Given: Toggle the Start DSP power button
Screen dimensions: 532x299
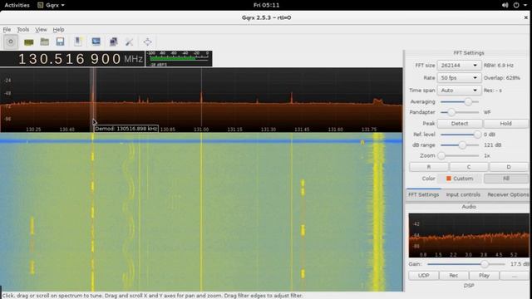Looking at the screenshot, I should [11, 42].
